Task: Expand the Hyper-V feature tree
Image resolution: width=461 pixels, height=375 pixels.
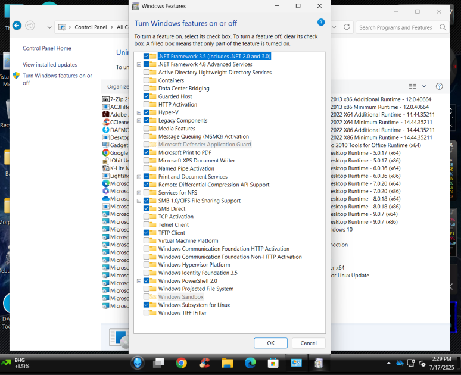Action: (x=139, y=112)
